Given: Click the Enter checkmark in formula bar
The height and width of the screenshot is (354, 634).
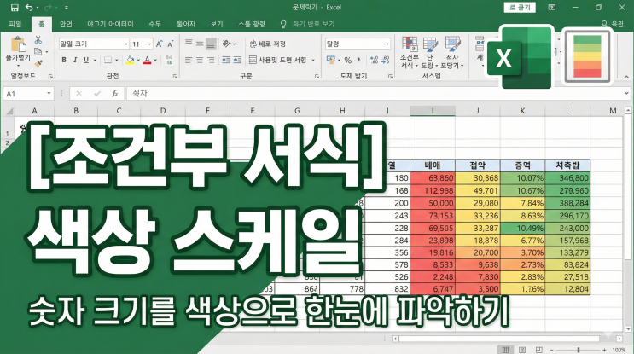Looking at the screenshot, I should (x=97, y=93).
